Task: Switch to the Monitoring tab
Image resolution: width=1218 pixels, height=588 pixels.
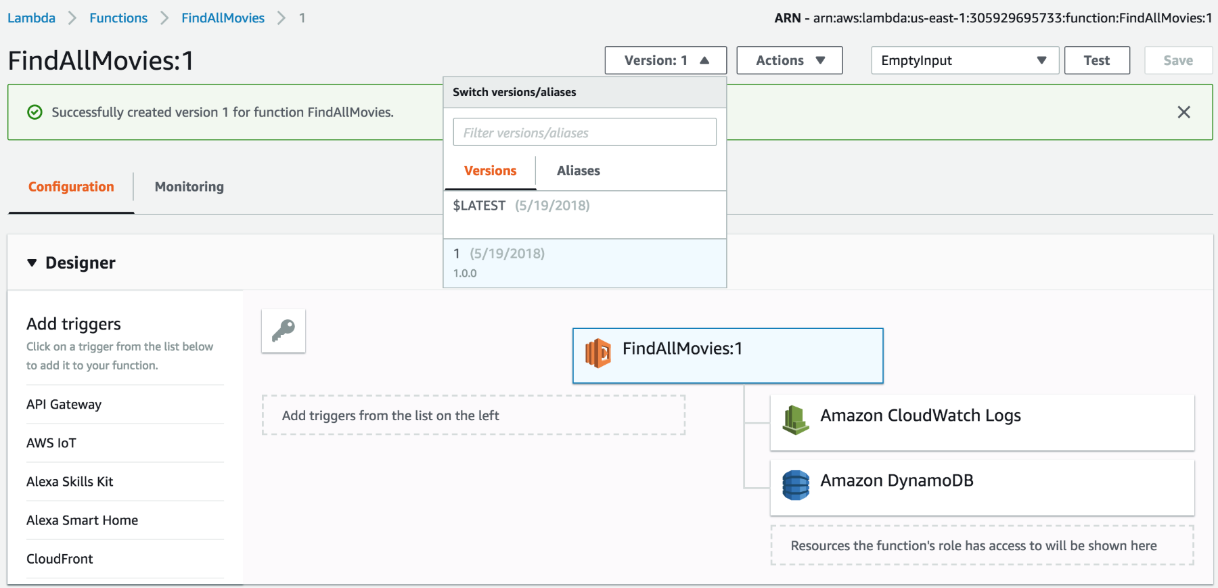Action: tap(189, 187)
